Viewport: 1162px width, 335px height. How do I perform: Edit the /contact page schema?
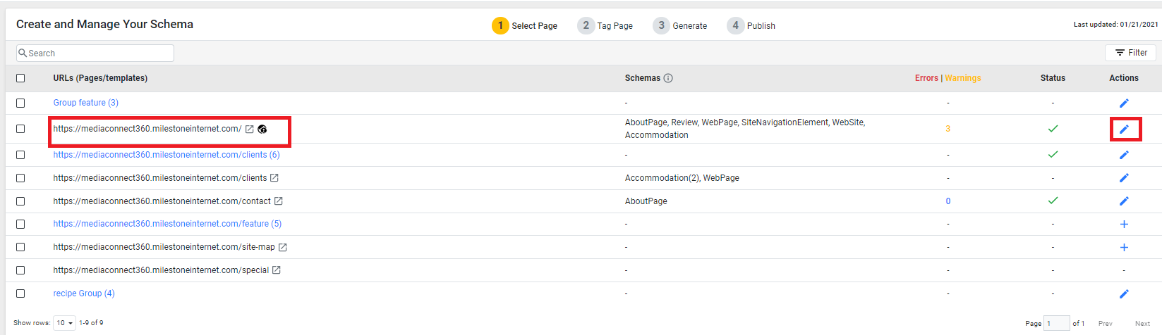(x=1124, y=201)
